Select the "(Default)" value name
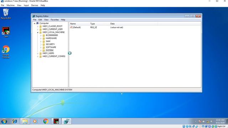The image size is (228, 128). [x=77, y=27]
